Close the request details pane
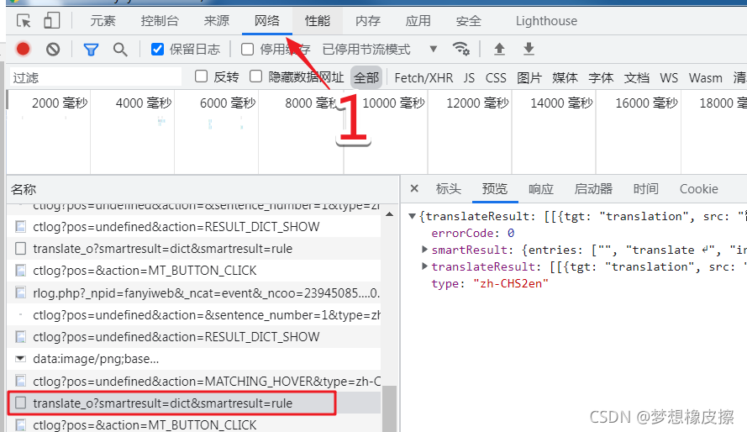 (x=414, y=188)
